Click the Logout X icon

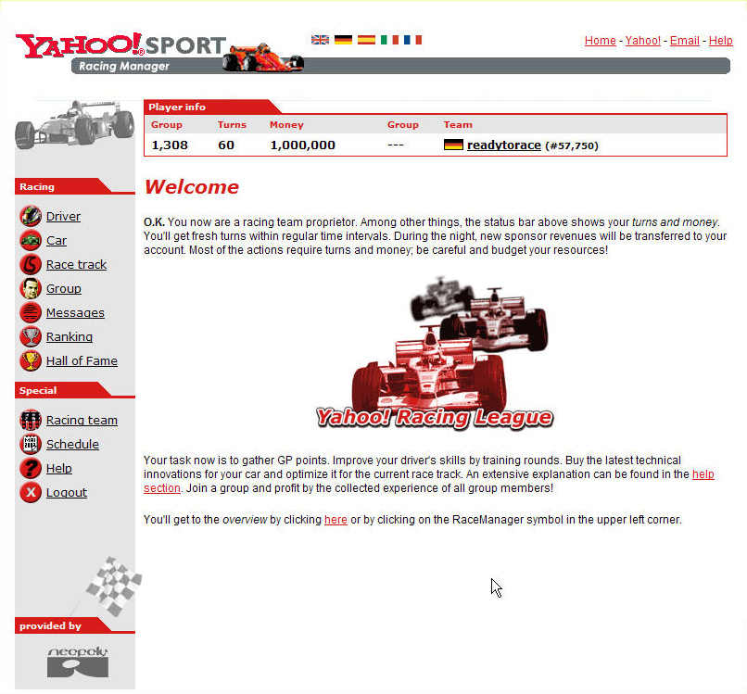click(31, 492)
